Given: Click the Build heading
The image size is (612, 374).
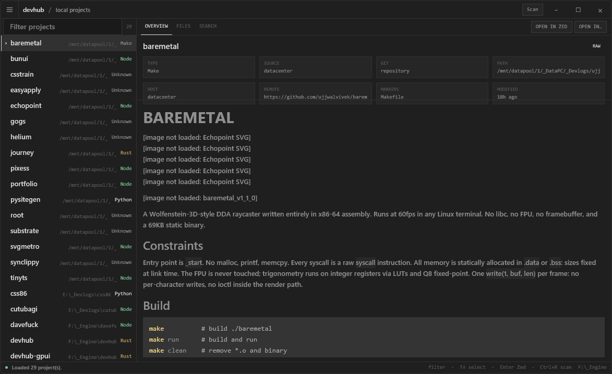Looking at the screenshot, I should (x=156, y=305).
